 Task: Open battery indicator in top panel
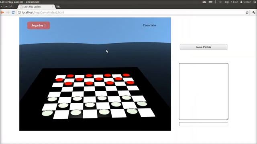[210, 2]
